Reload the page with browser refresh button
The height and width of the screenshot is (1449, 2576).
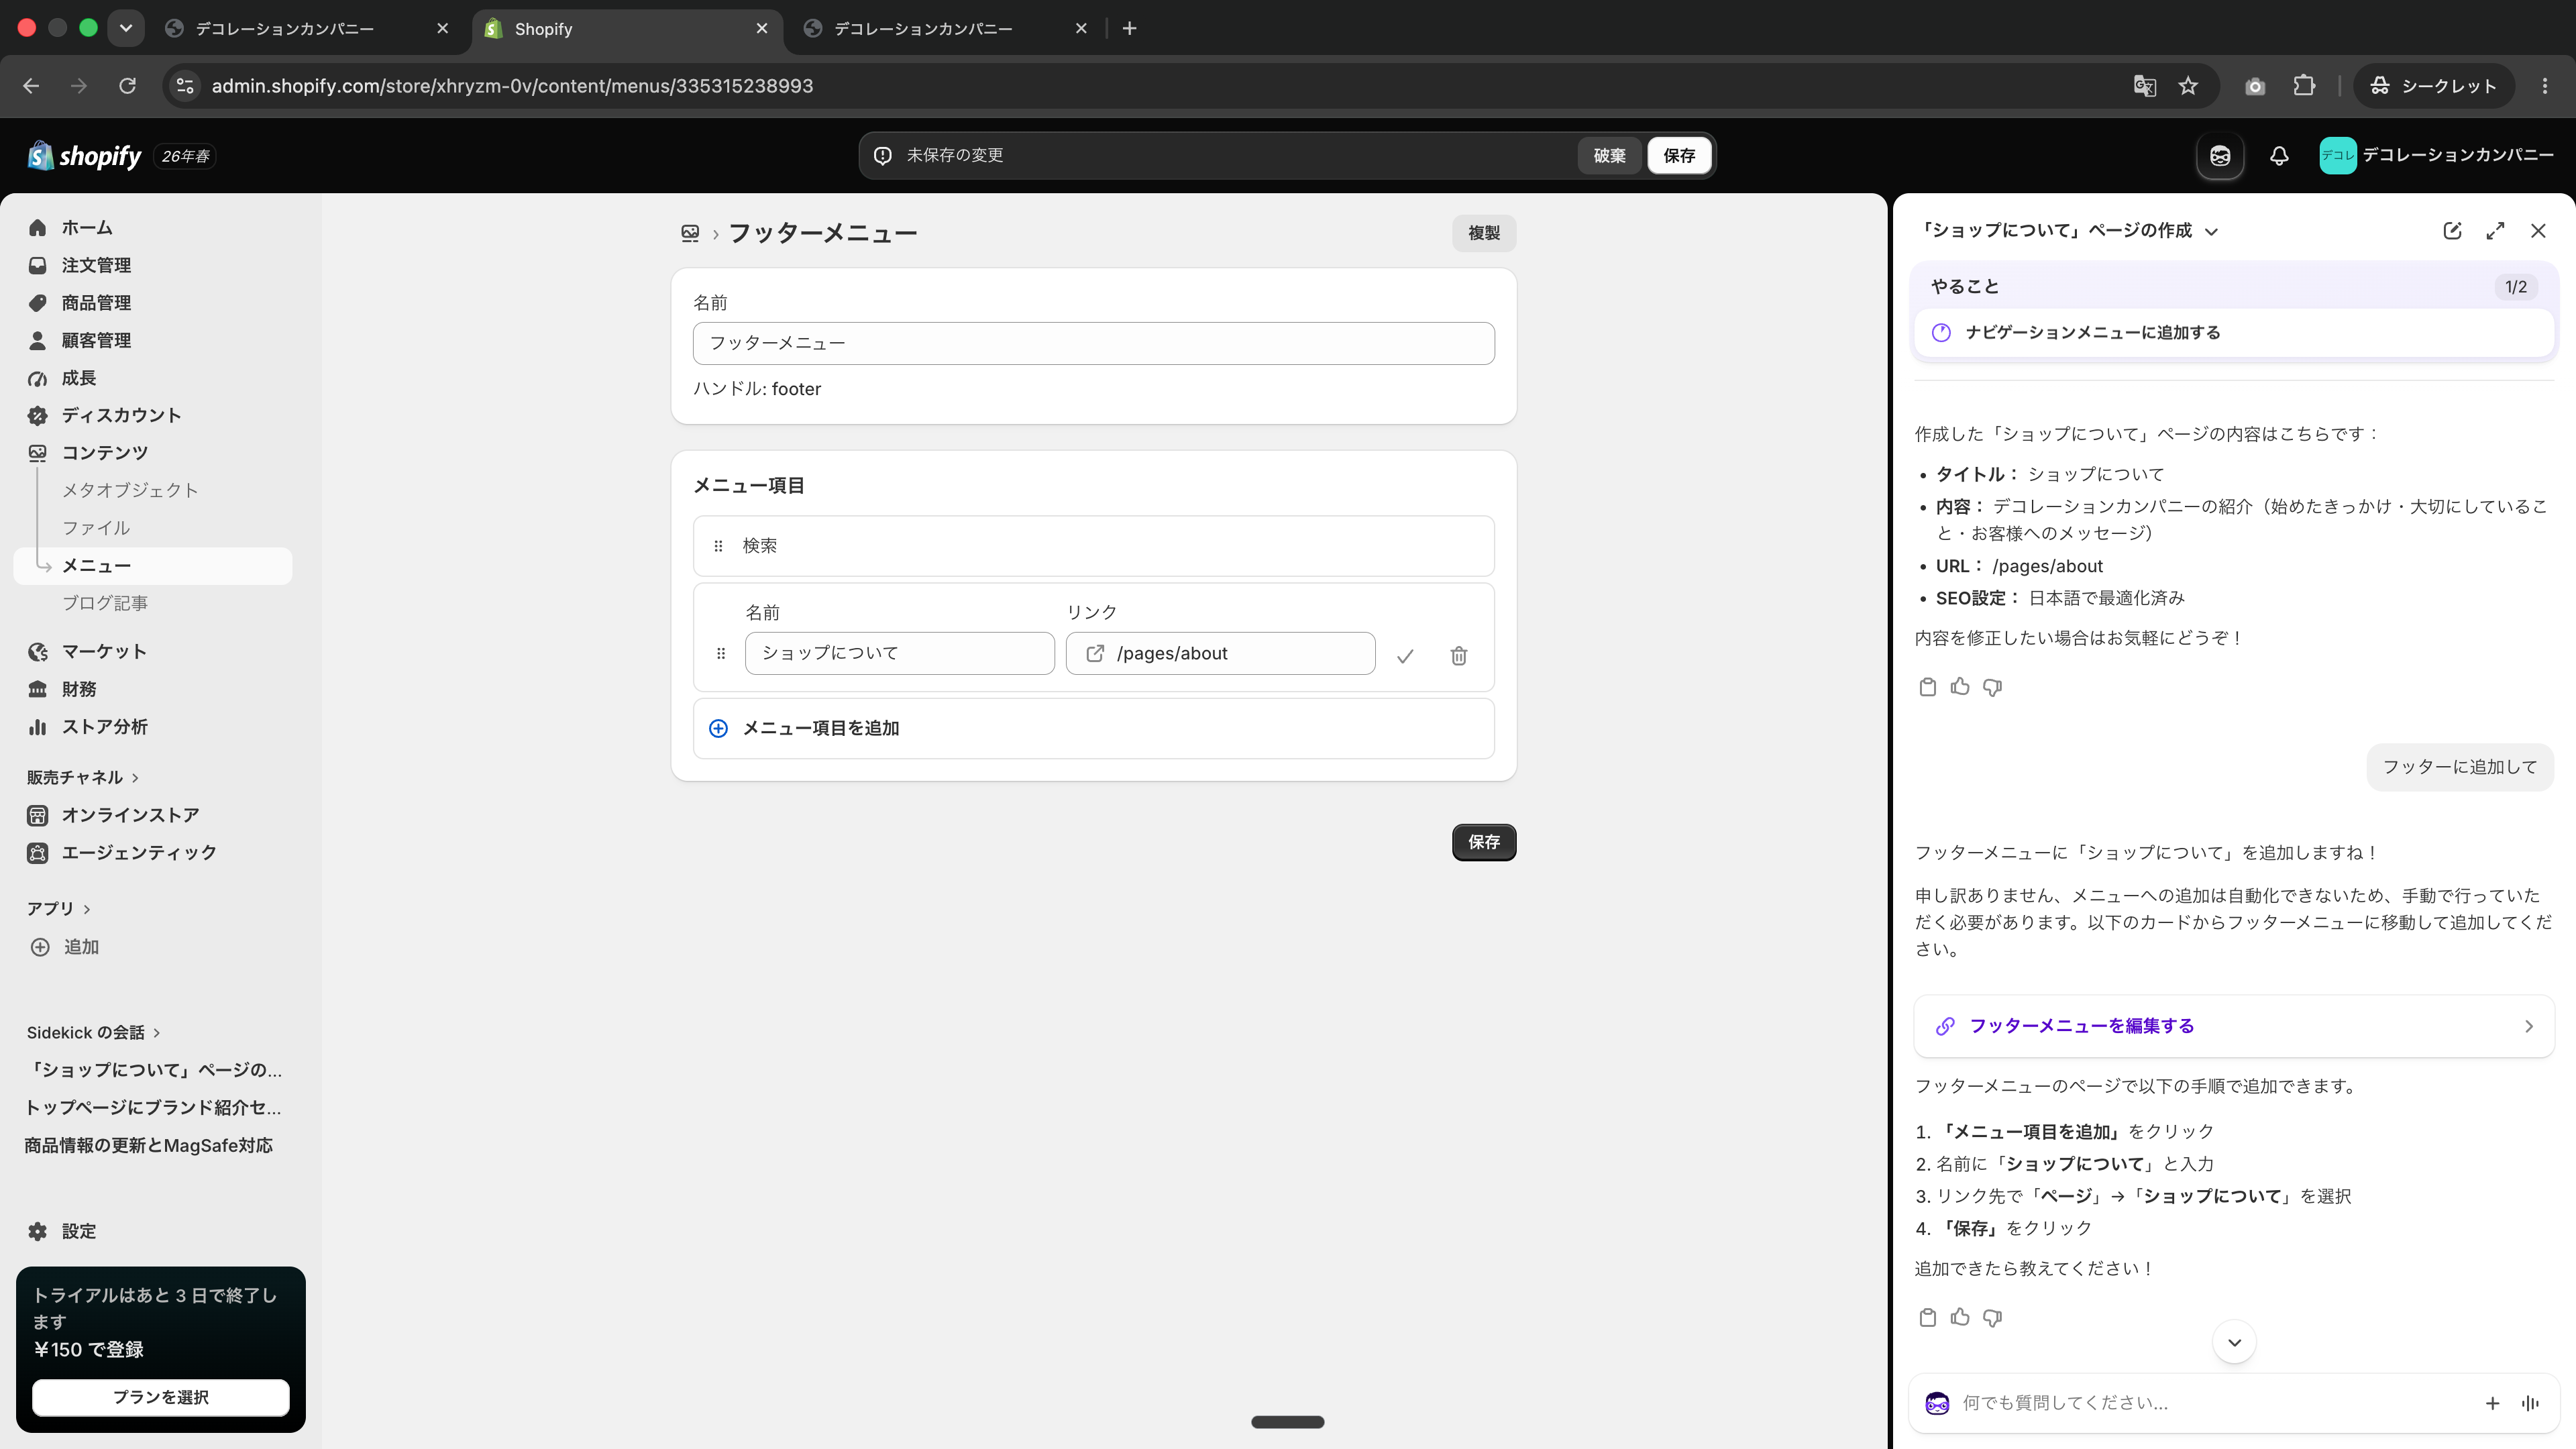tap(127, 86)
